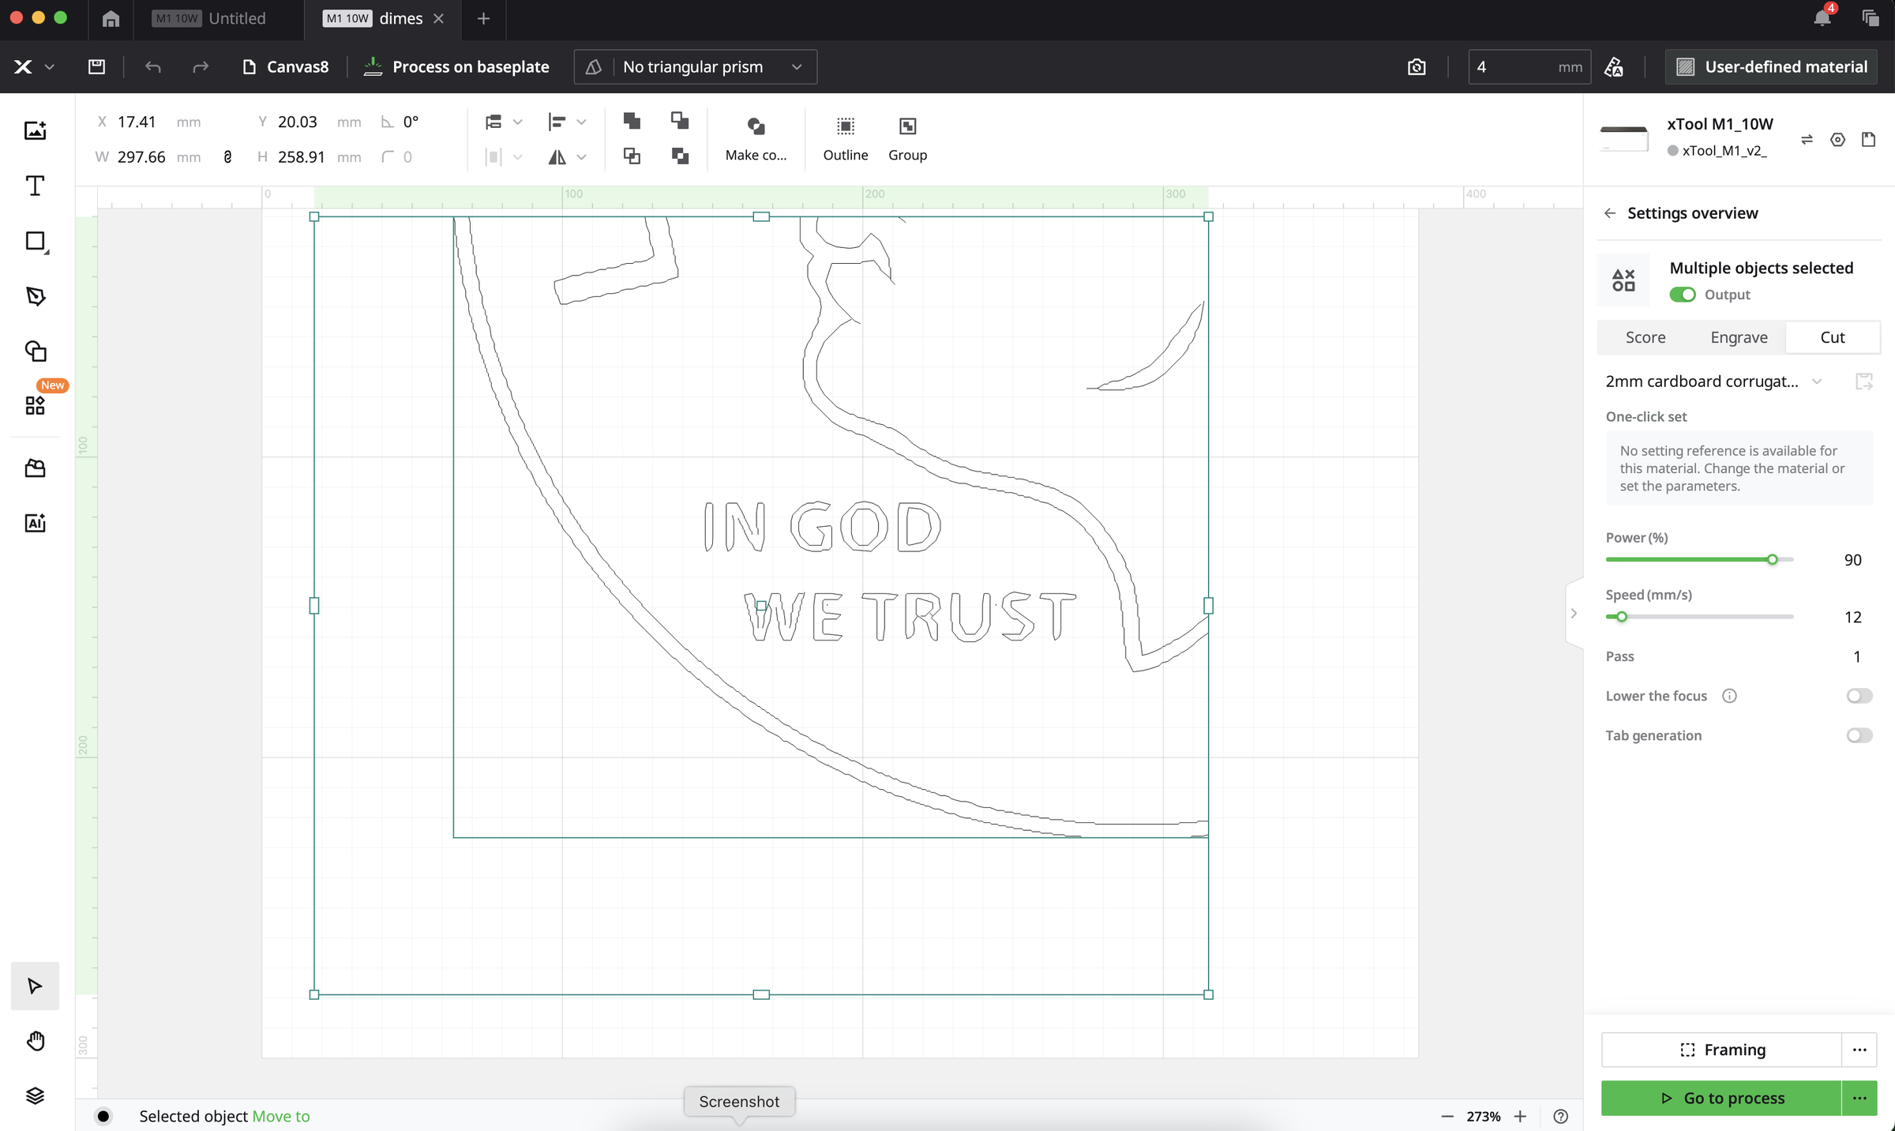Expand the triangular prism dropdown
Screen dimensions: 1895x1131
coord(696,67)
